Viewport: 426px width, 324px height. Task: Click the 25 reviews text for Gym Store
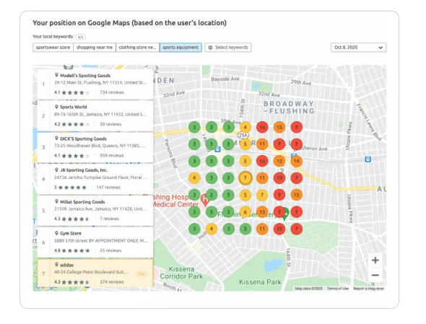pyautogui.click(x=110, y=250)
